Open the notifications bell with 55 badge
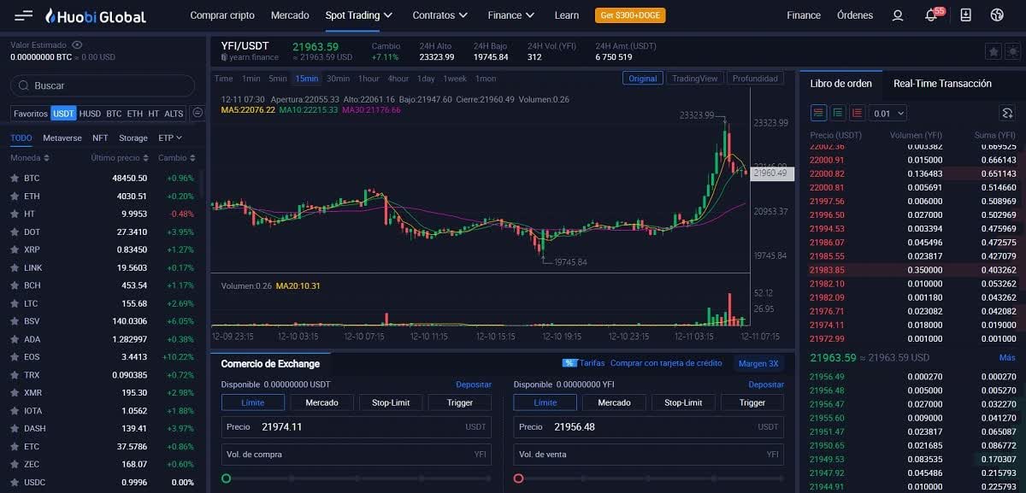 point(931,15)
